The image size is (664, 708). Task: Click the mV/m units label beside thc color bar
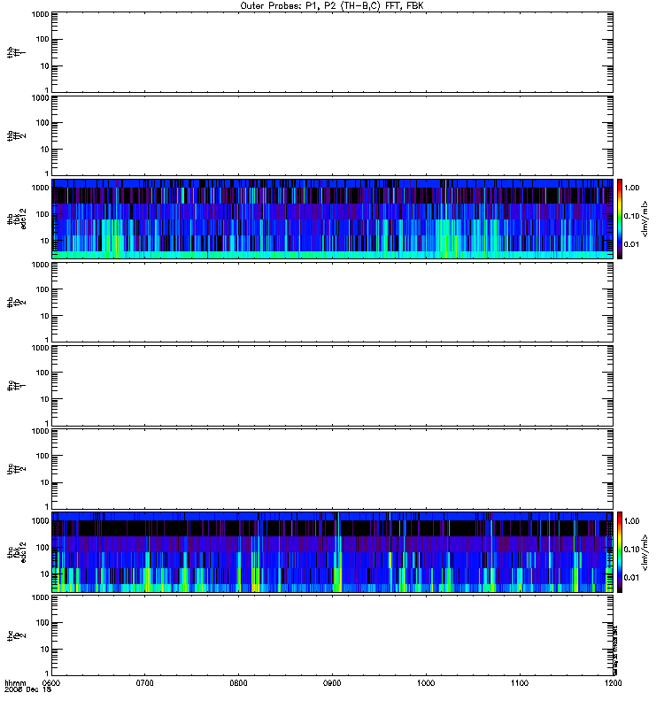tap(645, 551)
